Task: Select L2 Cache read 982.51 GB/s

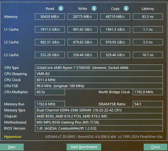Action: [x=50, y=42]
